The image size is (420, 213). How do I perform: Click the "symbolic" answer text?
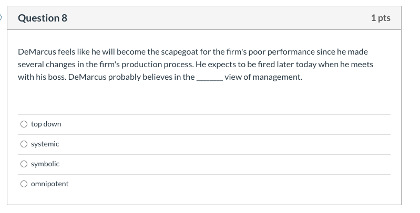(x=45, y=164)
